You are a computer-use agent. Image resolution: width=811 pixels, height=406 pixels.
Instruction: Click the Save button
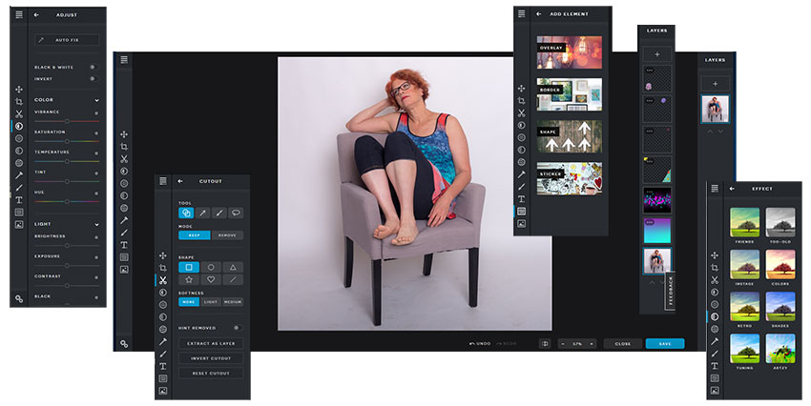tap(664, 343)
